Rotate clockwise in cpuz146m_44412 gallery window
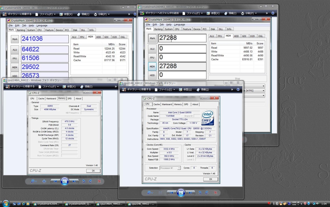The image size is (330, 207). 91,181
